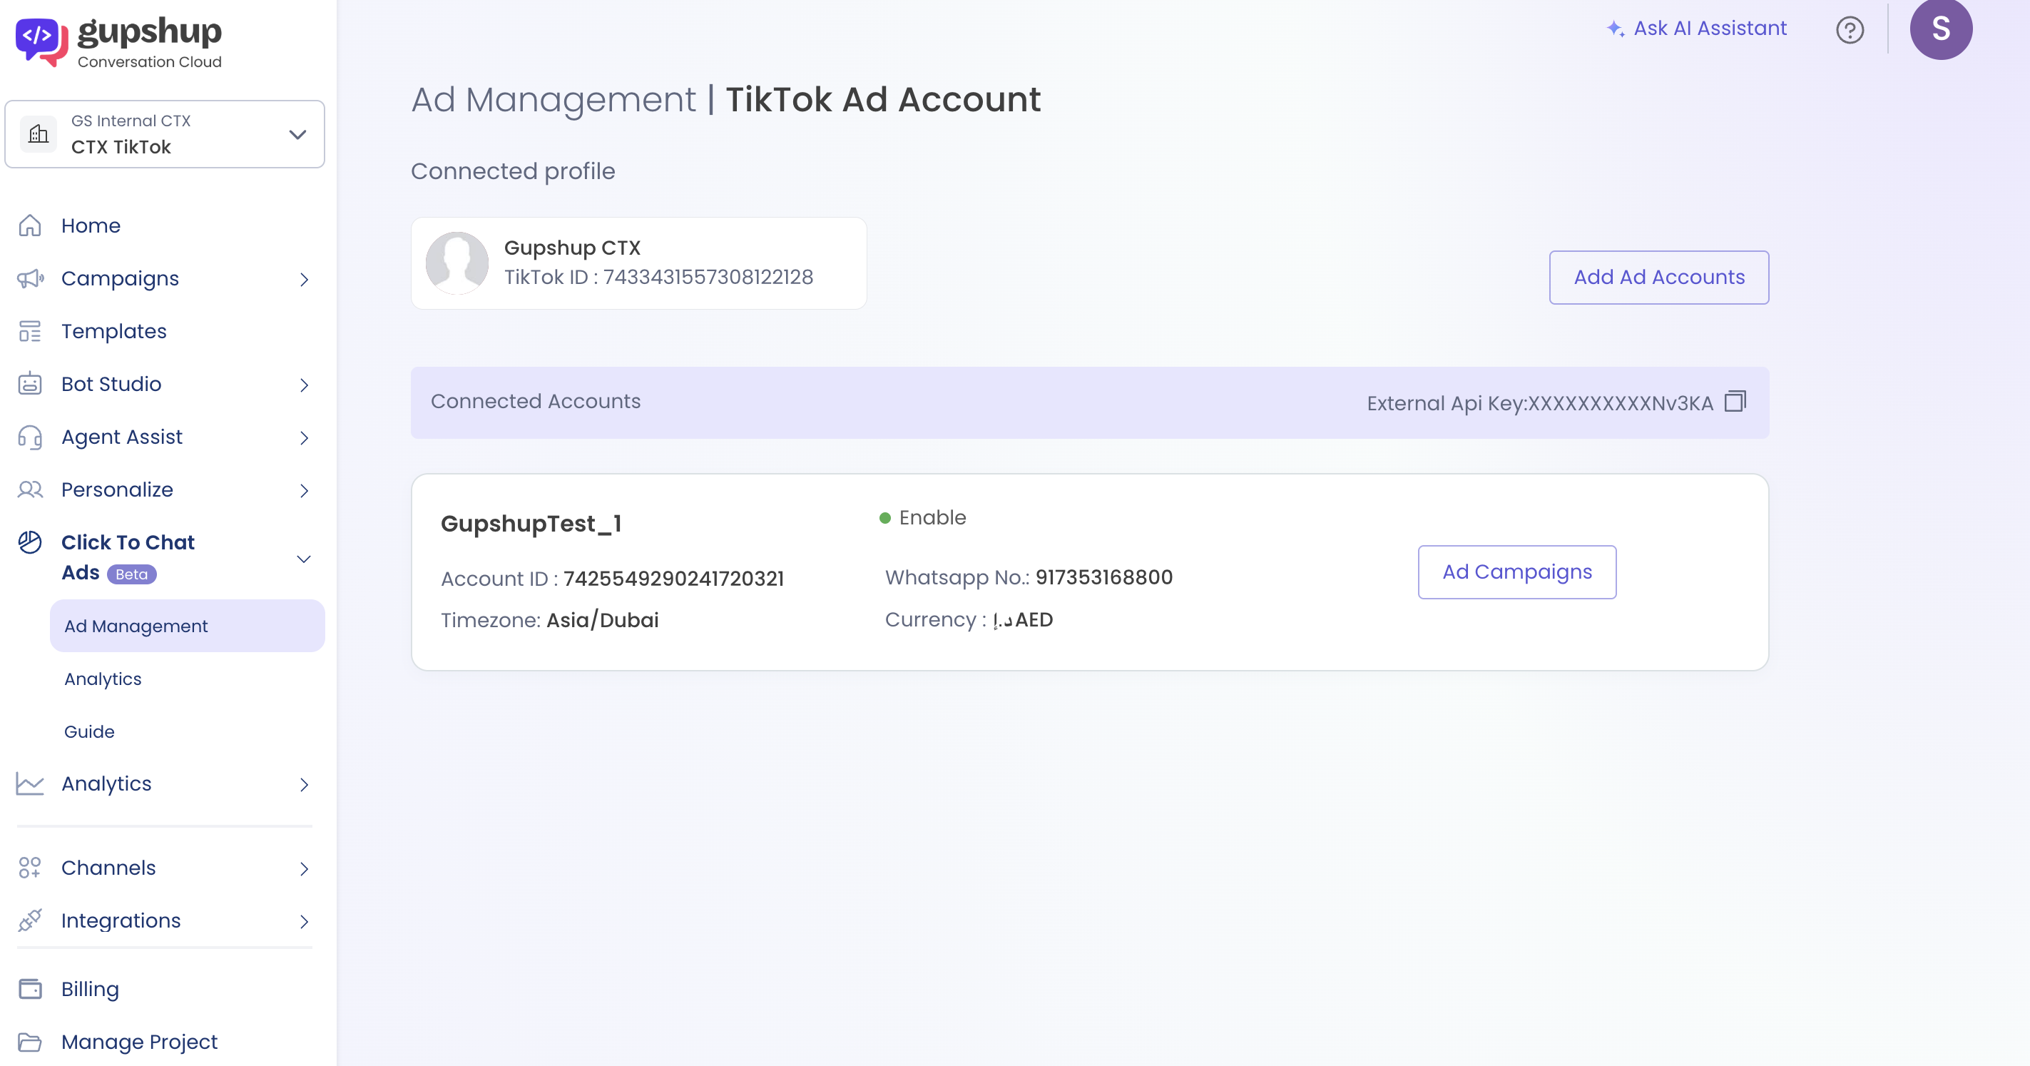Collapse Click To Chat Ads section
Image resolution: width=2030 pixels, height=1066 pixels.
pos(303,558)
